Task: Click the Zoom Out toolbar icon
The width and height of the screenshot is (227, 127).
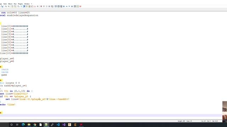Action: click(x=9, y=6)
